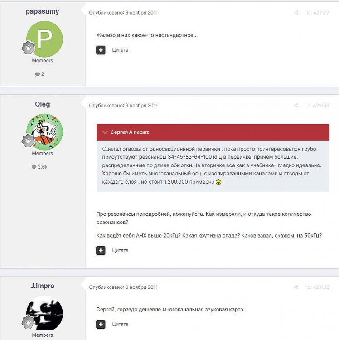Image resolution: width=339 pixels, height=340 pixels.
Task: Click papasumy's rank badge icon
Action: pos(28,48)
